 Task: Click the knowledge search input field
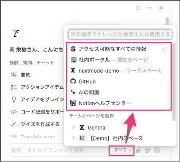[x=120, y=34]
